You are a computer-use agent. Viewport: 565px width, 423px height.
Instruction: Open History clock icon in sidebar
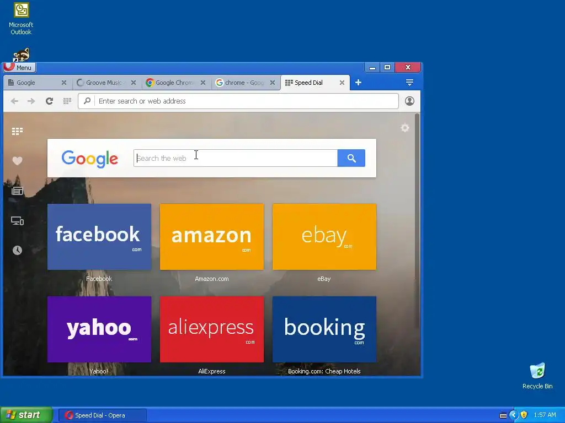click(x=17, y=251)
